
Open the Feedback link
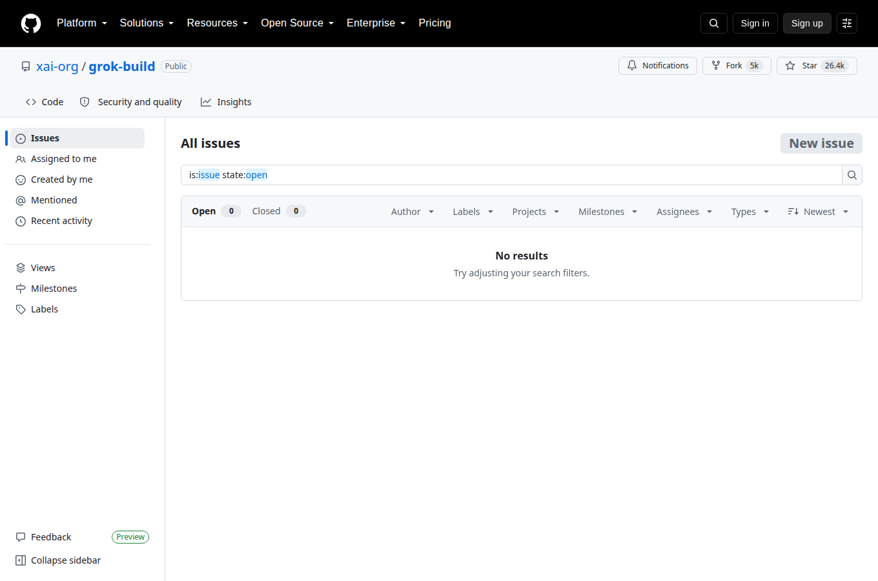point(51,537)
